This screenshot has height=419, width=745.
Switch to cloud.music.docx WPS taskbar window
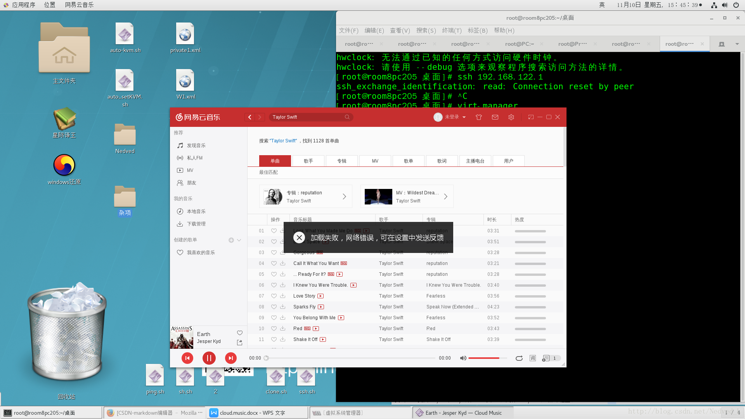[x=258, y=413]
